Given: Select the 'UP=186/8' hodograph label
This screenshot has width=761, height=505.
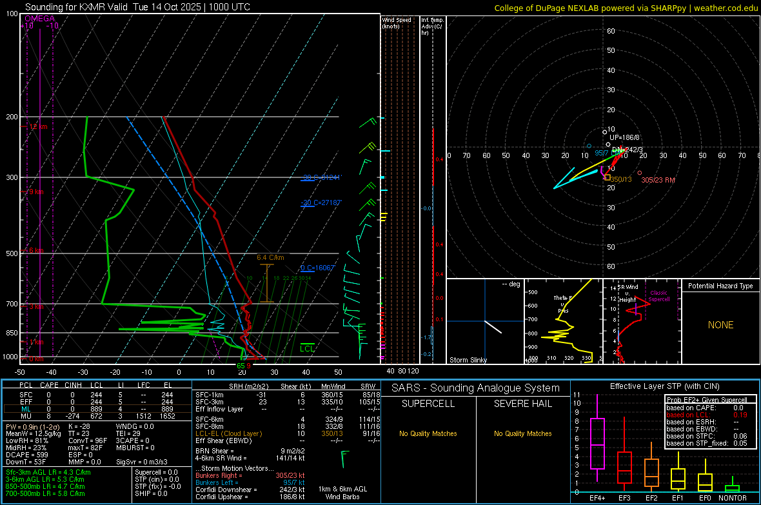Looking at the screenshot, I should pos(625,138).
